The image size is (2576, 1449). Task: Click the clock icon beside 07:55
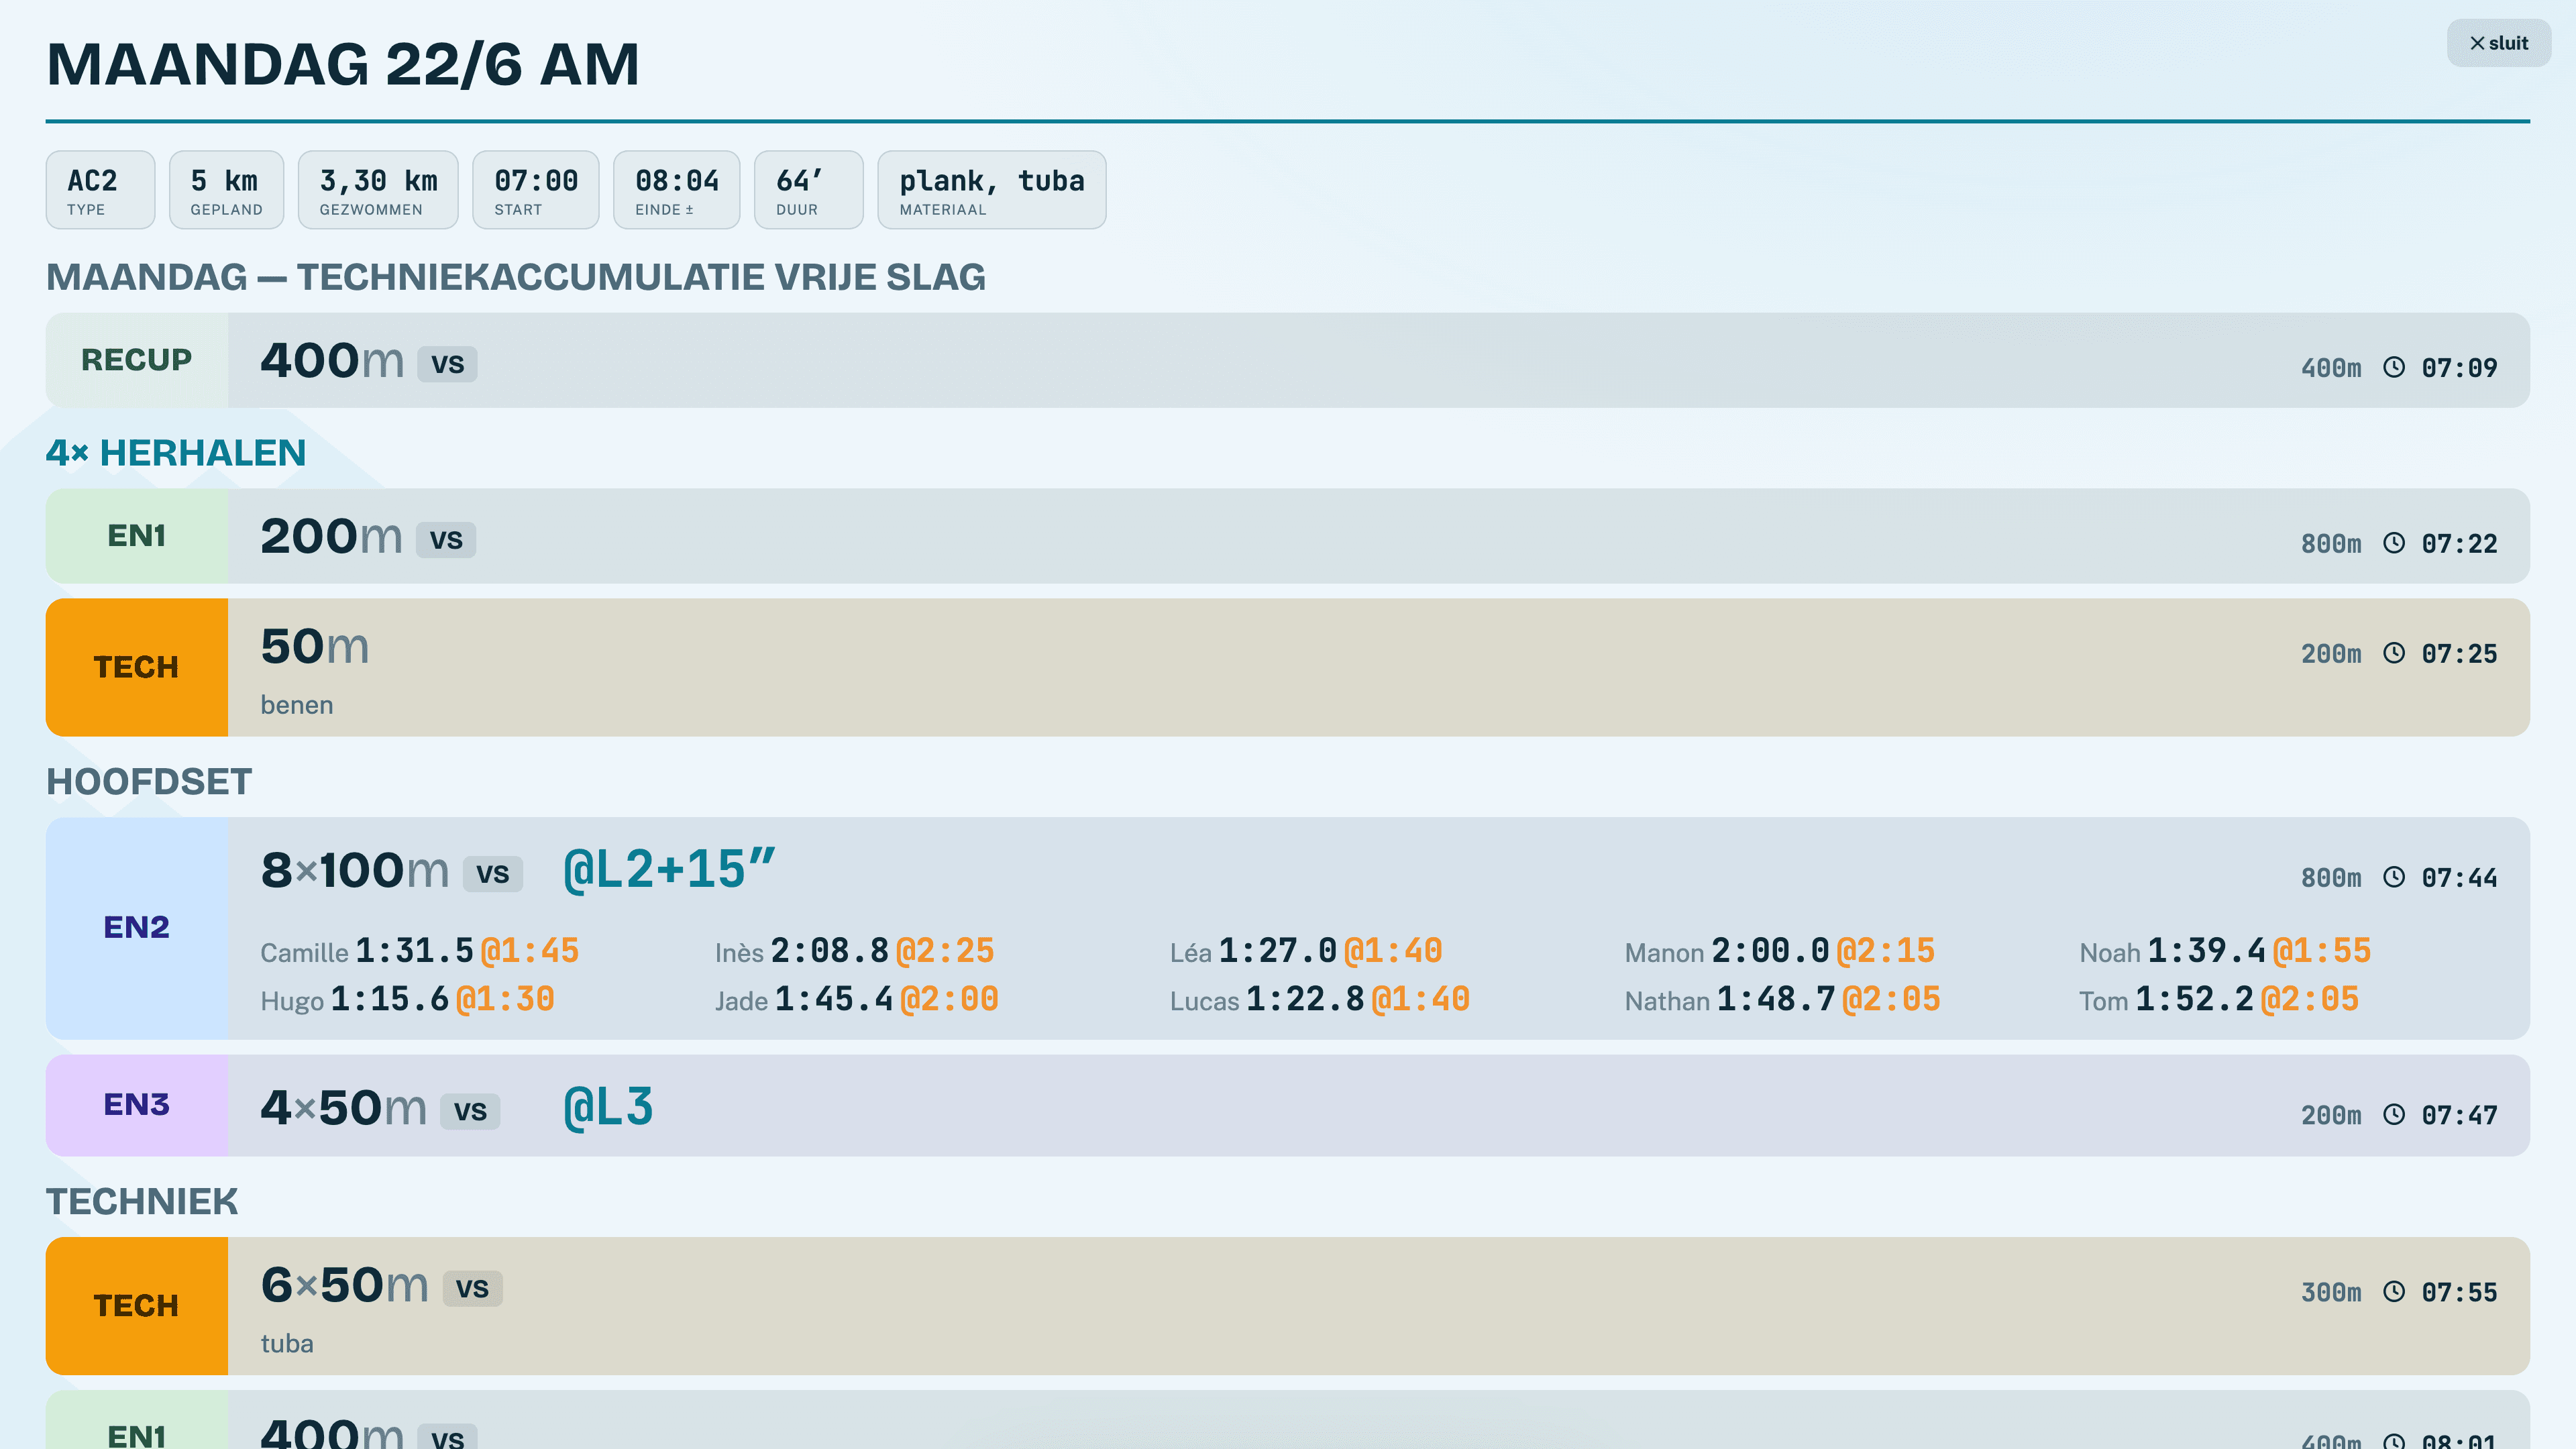(x=2394, y=1292)
